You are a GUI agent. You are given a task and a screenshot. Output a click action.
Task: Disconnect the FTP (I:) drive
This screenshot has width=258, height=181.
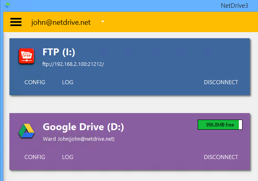point(221,82)
